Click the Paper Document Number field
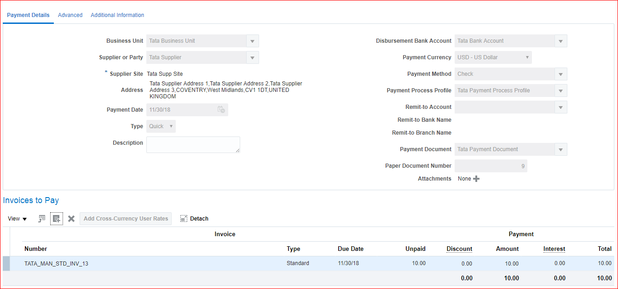Viewport: 618px width, 289px height. coord(491,166)
